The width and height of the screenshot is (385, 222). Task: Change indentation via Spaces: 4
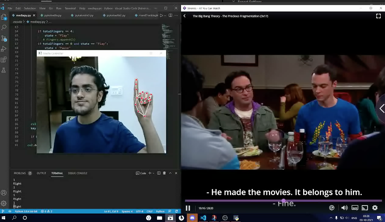pos(127,211)
